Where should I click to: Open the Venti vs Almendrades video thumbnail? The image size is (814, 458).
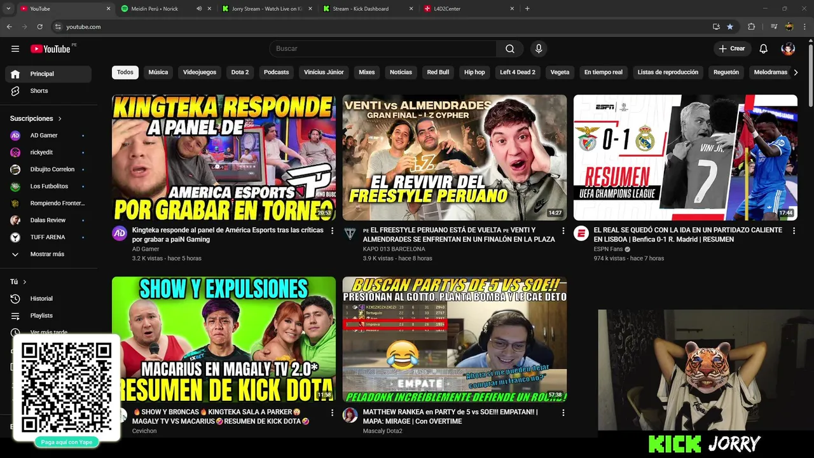pos(455,158)
